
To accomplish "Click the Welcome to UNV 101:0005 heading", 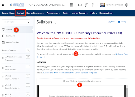I will point(79,33).
